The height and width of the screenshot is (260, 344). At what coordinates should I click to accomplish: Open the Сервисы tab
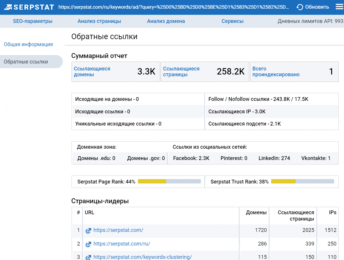click(233, 21)
